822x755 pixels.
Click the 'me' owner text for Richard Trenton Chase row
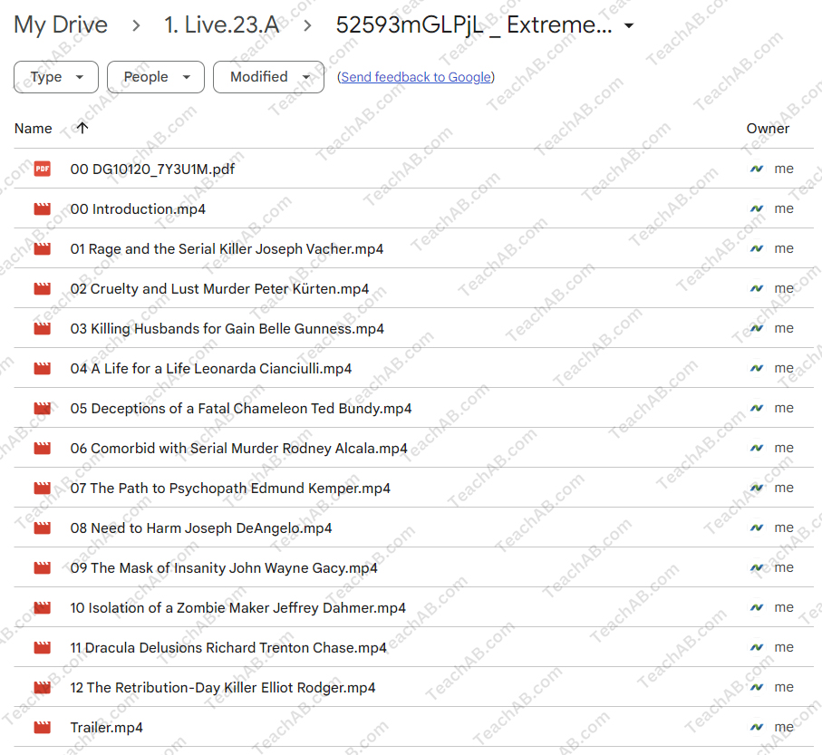[784, 647]
